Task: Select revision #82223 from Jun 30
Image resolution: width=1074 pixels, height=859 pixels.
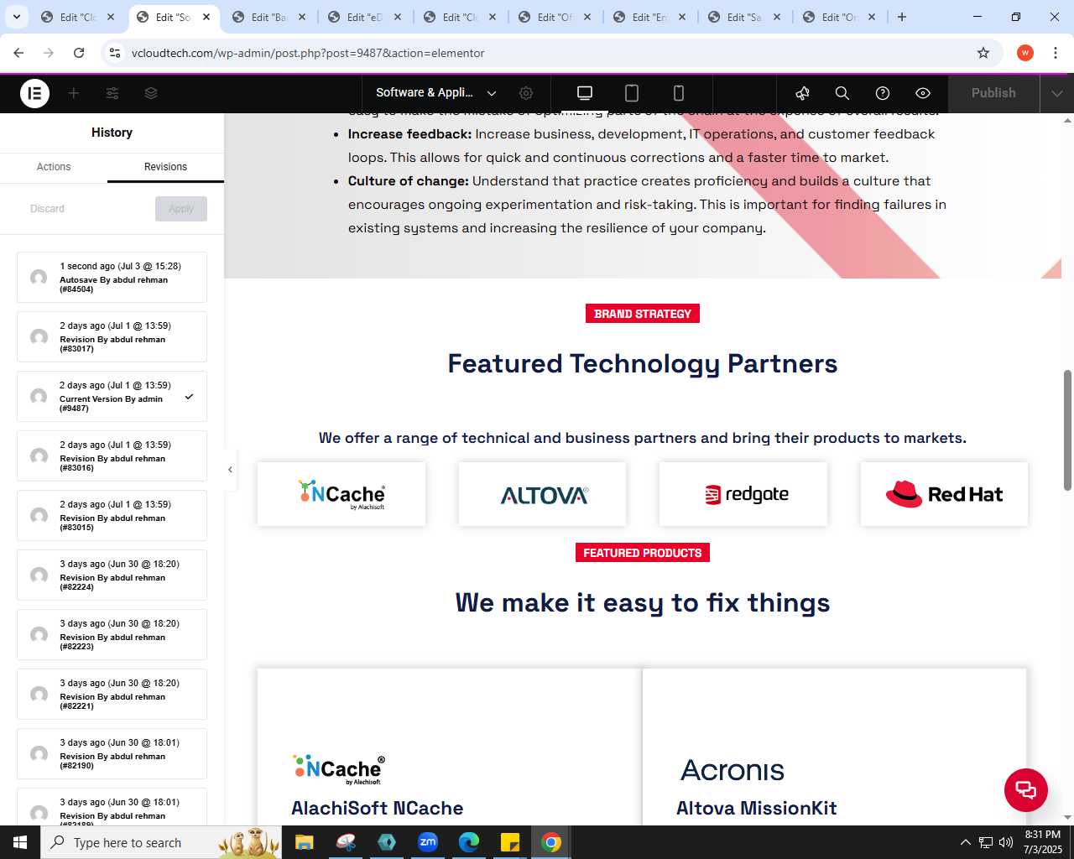Action: tap(112, 634)
